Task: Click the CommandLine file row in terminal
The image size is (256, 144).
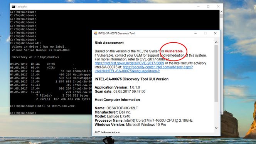Action: tap(51, 71)
